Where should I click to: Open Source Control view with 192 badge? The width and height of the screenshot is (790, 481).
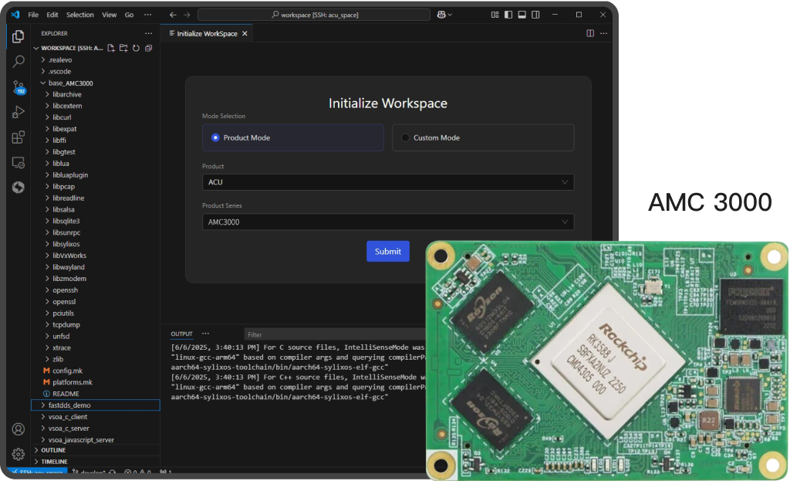tap(19, 87)
